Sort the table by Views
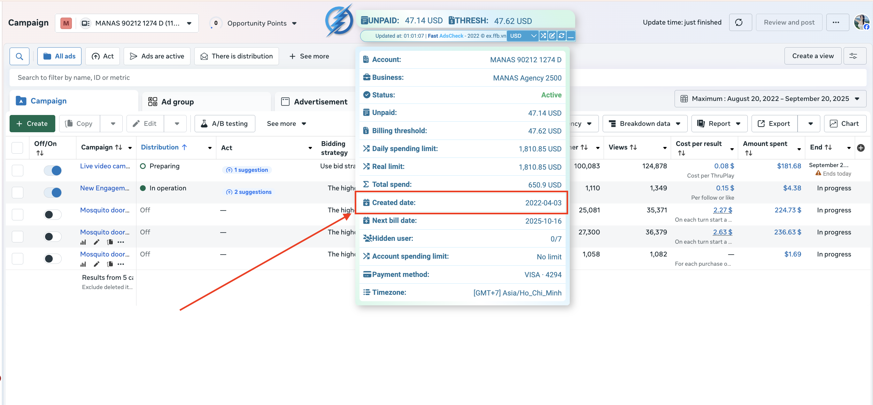 (x=633, y=147)
